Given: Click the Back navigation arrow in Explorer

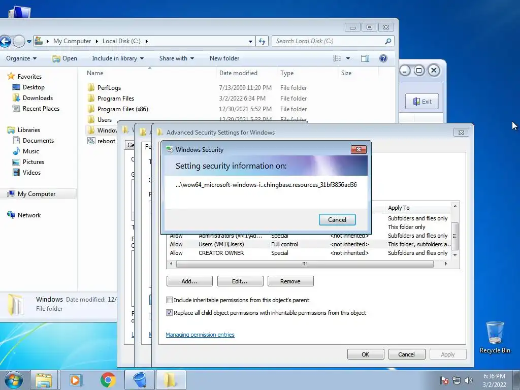Looking at the screenshot, I should tap(5, 41).
